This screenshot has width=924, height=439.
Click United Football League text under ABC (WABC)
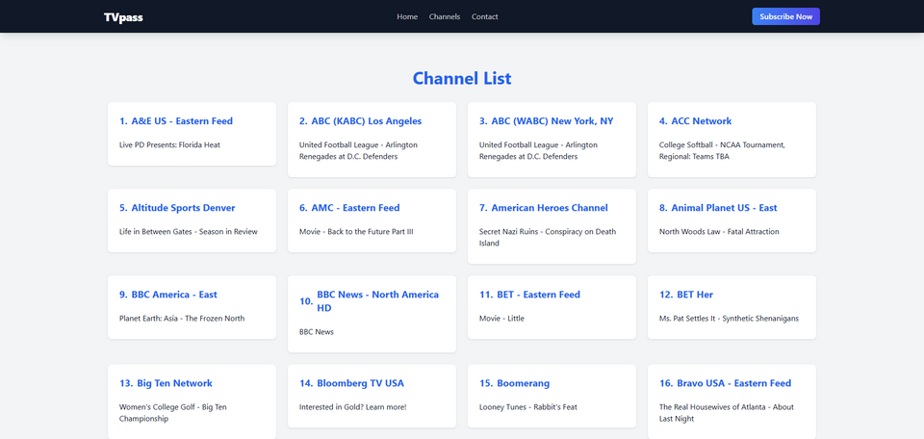pos(539,151)
